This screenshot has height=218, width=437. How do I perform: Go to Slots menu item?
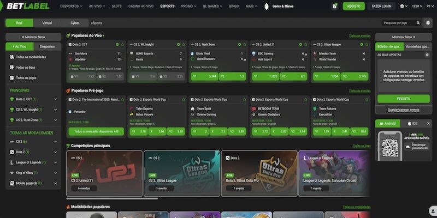click(116, 6)
